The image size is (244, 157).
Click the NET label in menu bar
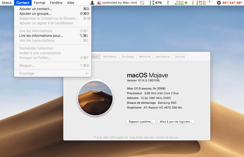168,3
